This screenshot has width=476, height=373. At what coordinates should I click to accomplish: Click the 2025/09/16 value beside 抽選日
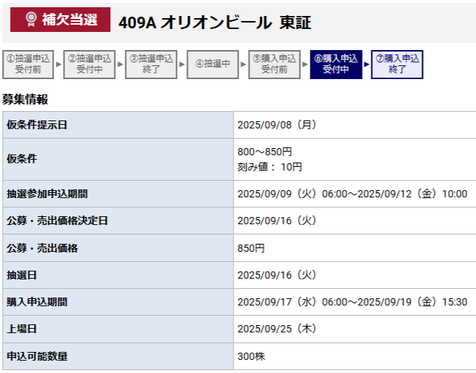277,275
